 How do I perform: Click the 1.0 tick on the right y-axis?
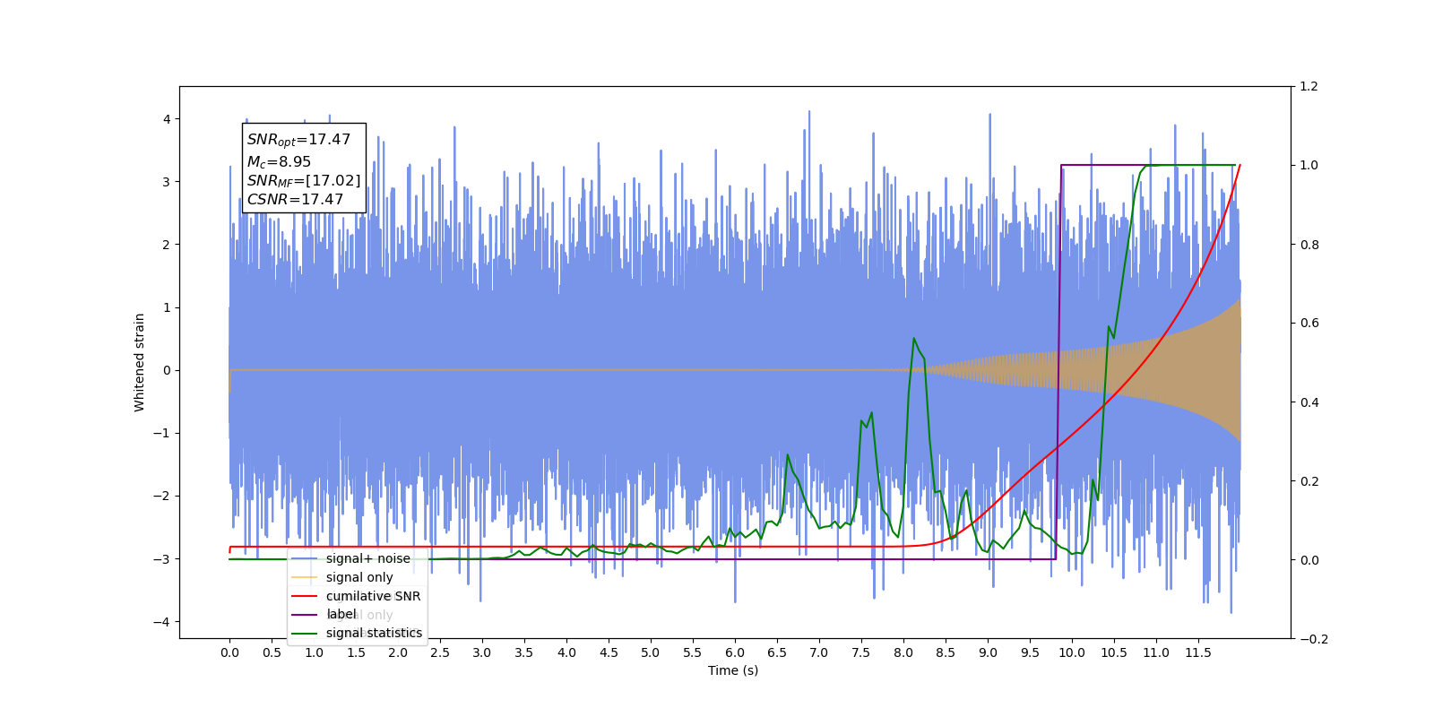pos(1309,166)
